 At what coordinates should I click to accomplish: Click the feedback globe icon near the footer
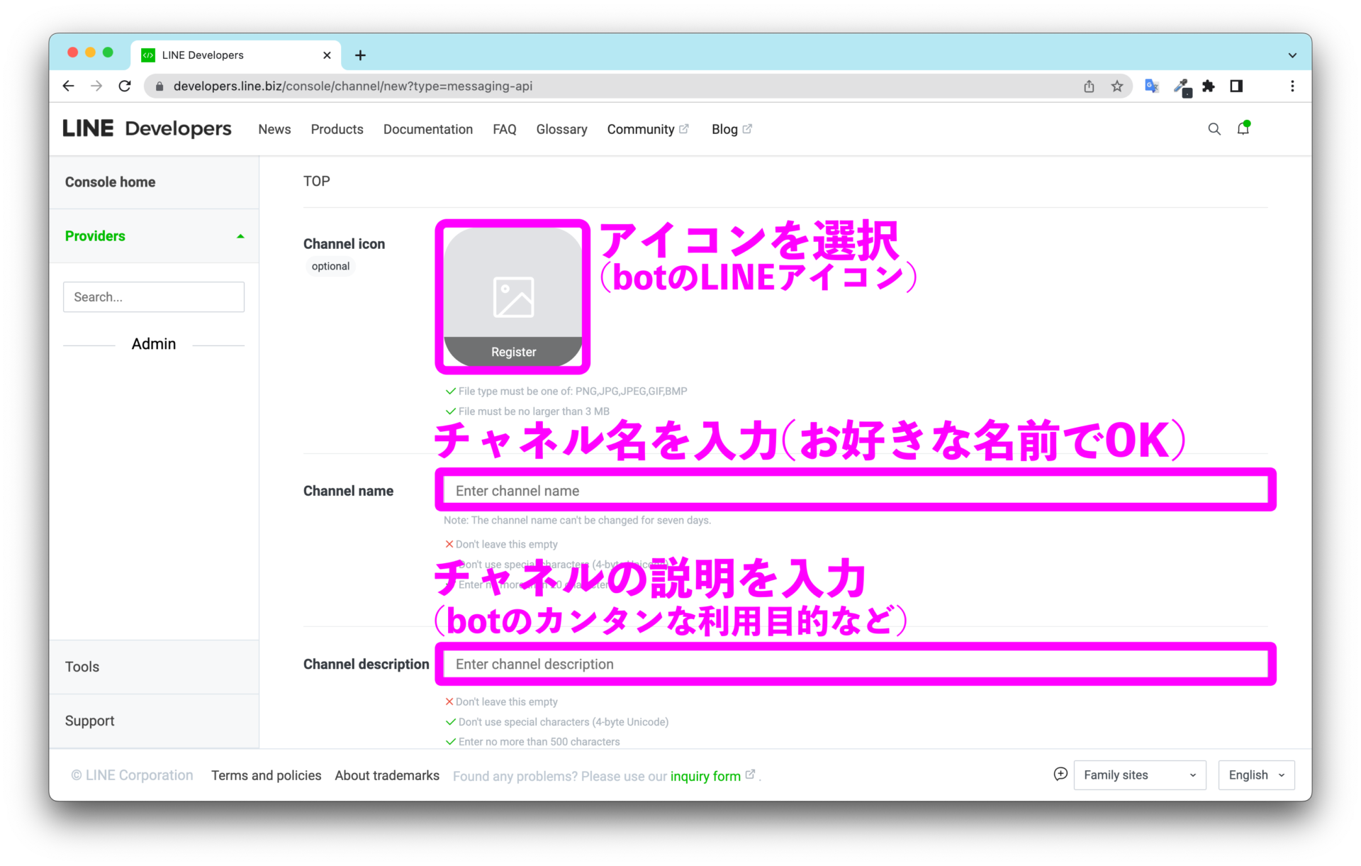[1060, 775]
